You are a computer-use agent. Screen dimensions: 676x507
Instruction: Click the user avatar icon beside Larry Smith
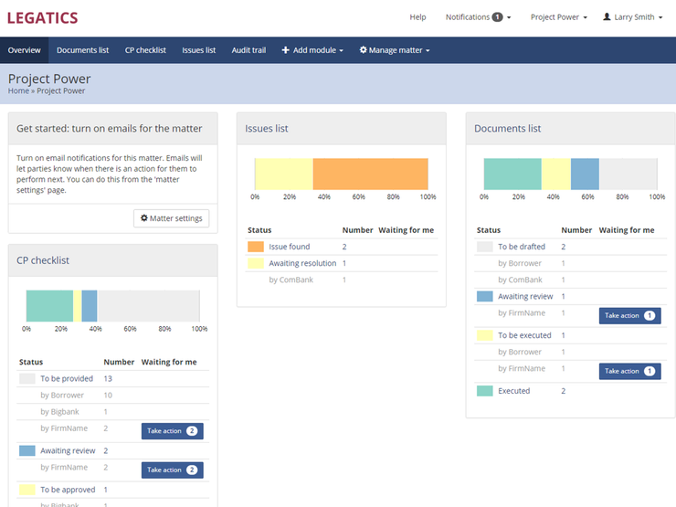[x=607, y=16]
